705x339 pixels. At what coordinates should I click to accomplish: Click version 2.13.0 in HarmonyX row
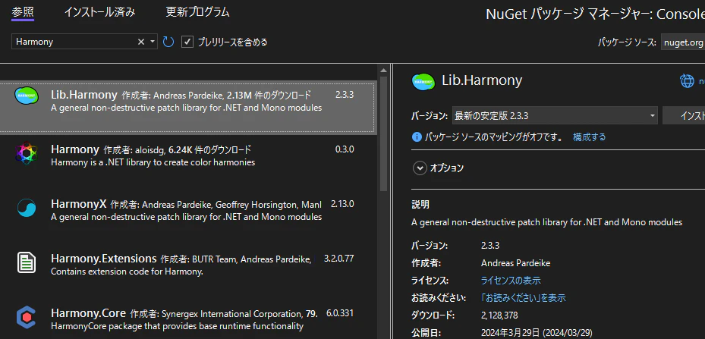tap(342, 204)
